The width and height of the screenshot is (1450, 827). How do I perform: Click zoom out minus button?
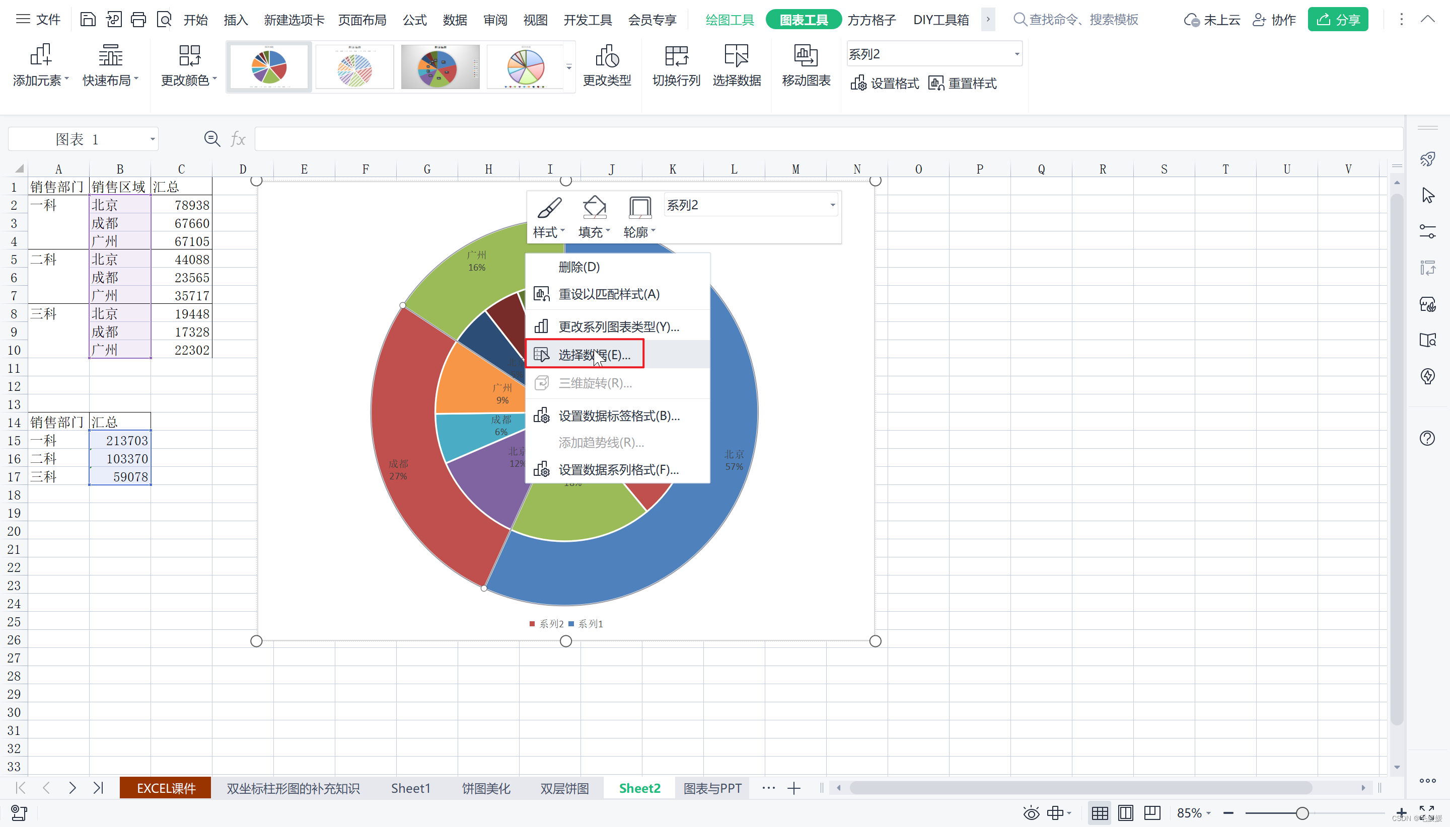[1228, 813]
